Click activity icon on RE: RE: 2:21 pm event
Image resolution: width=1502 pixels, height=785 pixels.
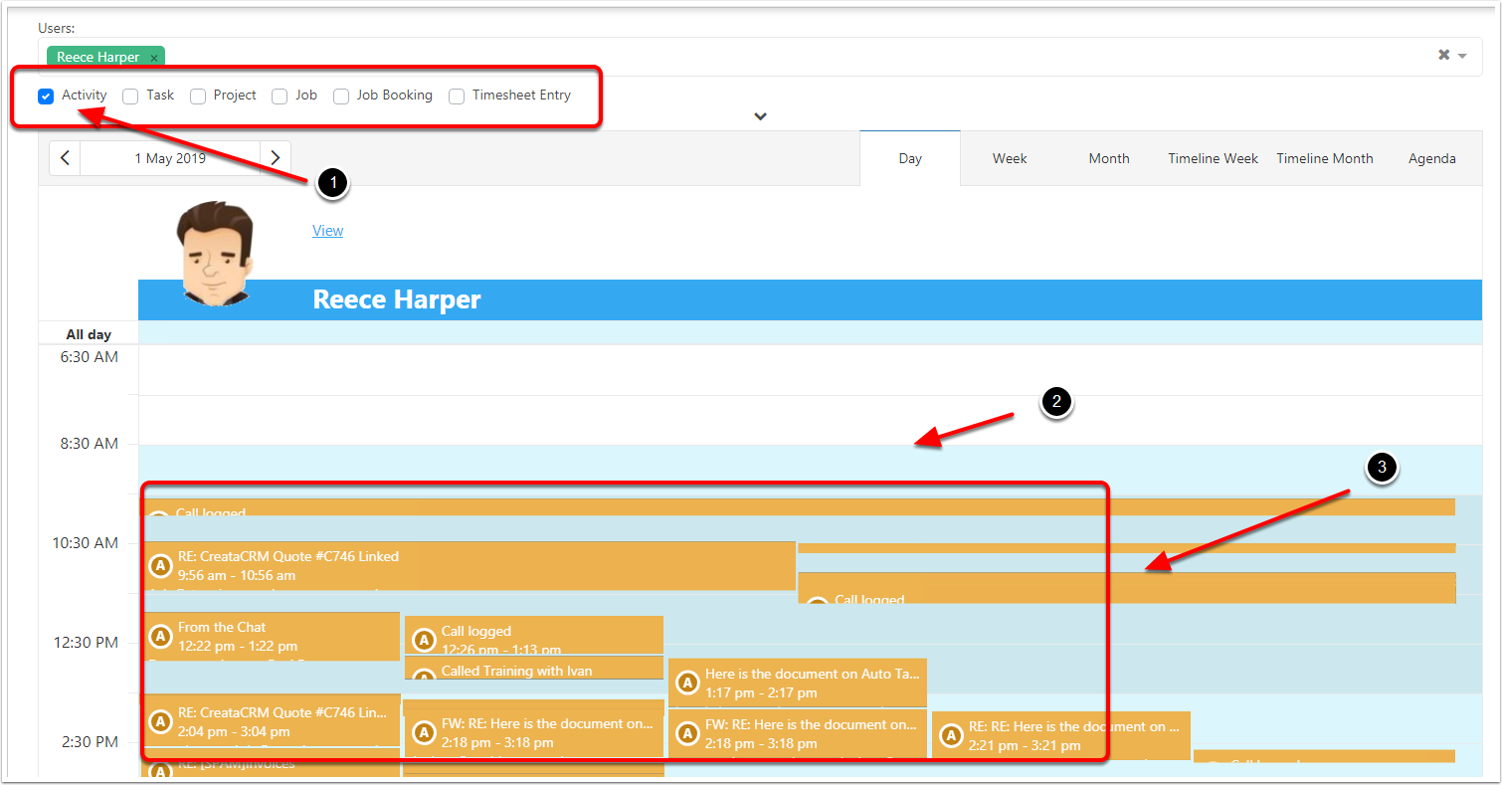click(x=951, y=735)
